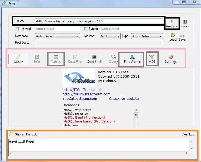Click the Keyword Auto Detect field
The width and height of the screenshot is (201, 162).
[x=57, y=29]
